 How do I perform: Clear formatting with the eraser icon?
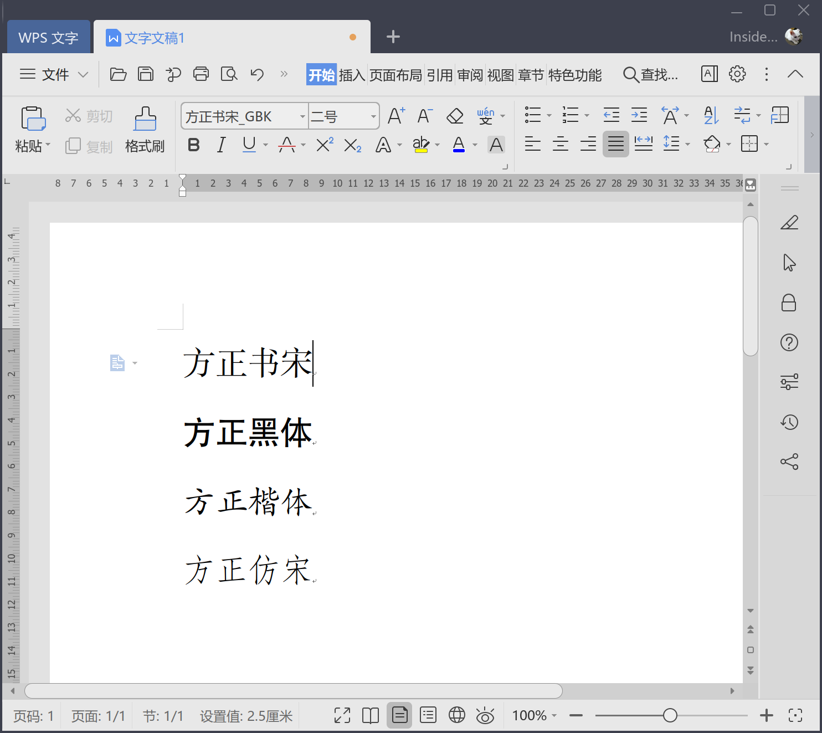[x=455, y=116]
